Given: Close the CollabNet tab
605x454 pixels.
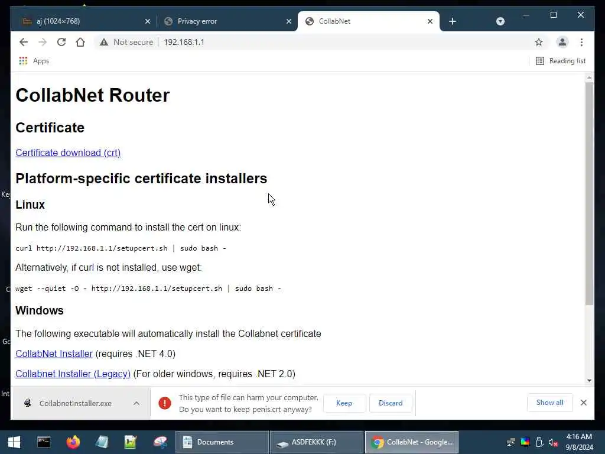Looking at the screenshot, I should (430, 21).
